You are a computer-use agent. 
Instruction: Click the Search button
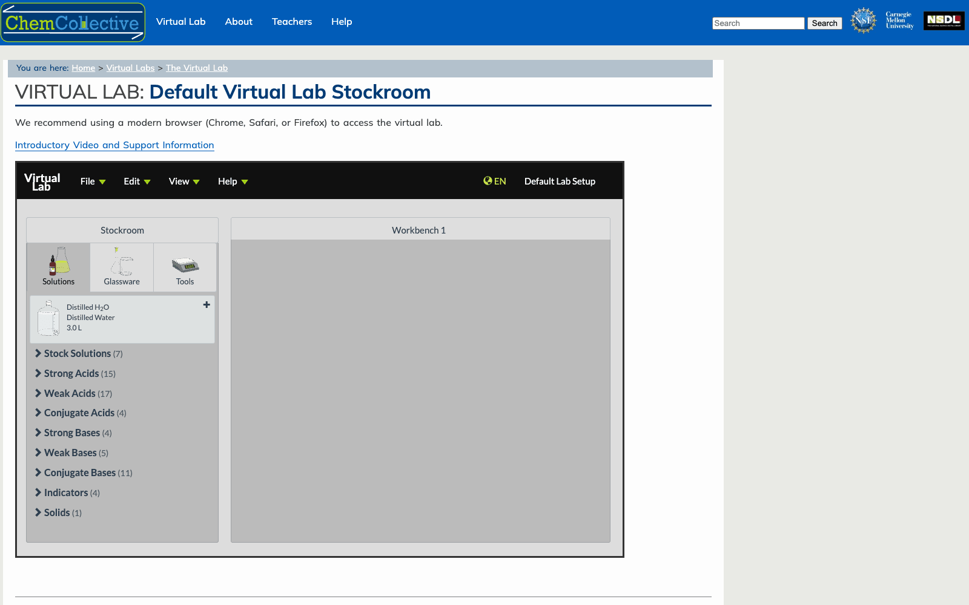pos(824,23)
